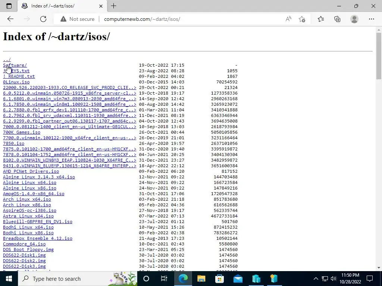Download Bodhi_Linux_x86.iso
The width and height of the screenshot is (382, 286).
click(x=28, y=233)
